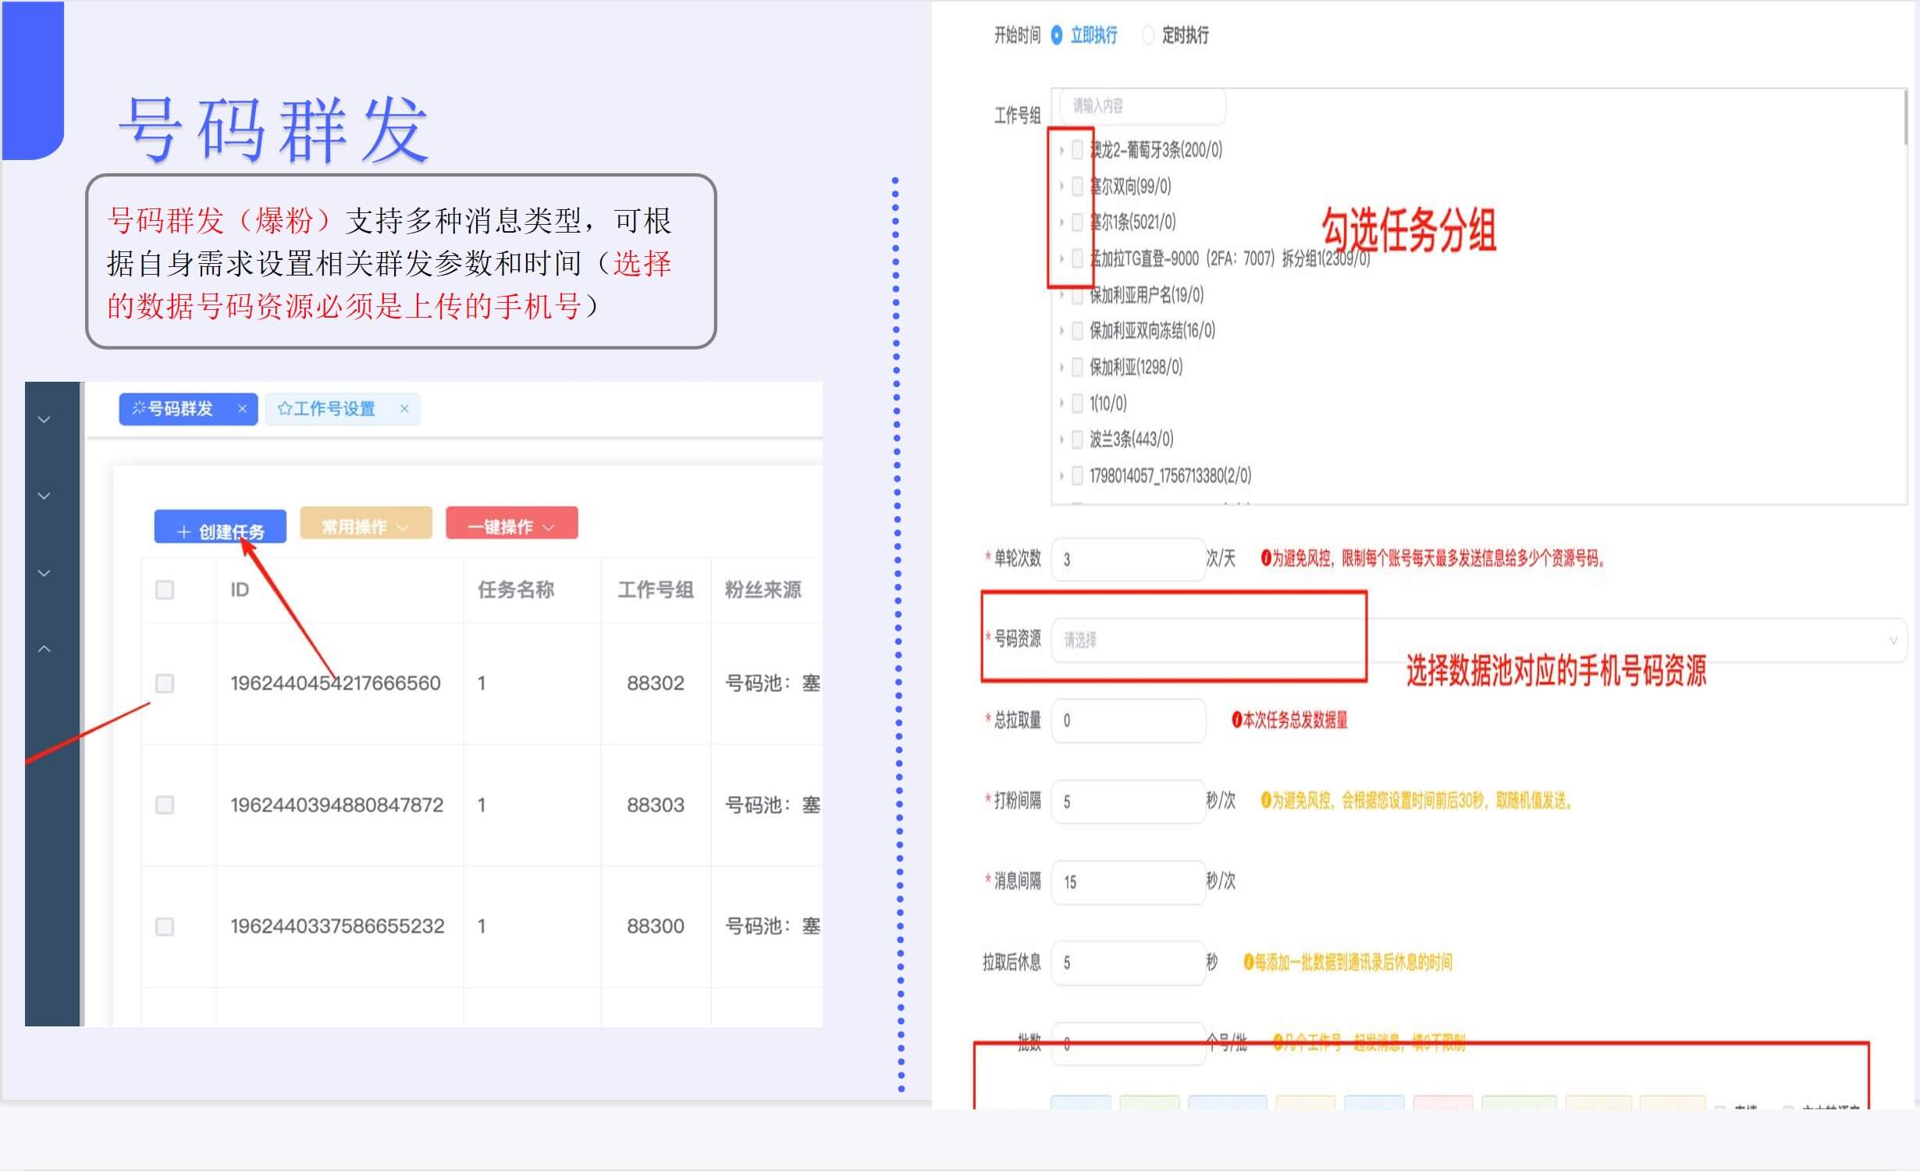Open the red 一键操作 button

511,524
